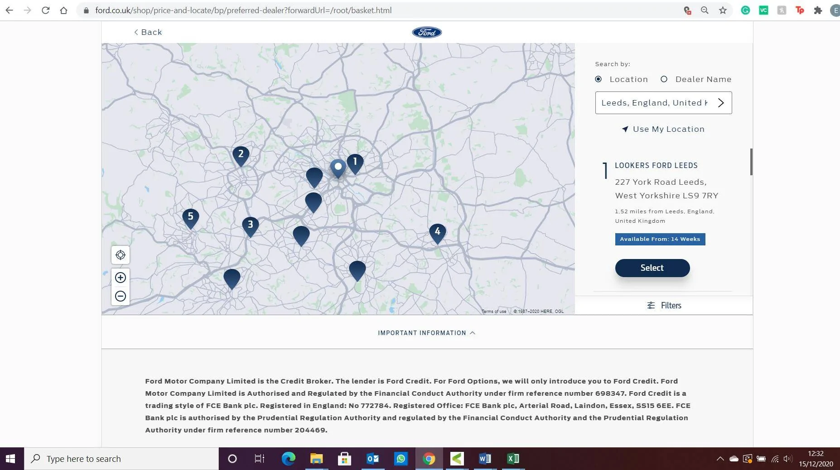Open WhatsApp from taskbar
Image resolution: width=840 pixels, height=470 pixels.
coord(401,459)
